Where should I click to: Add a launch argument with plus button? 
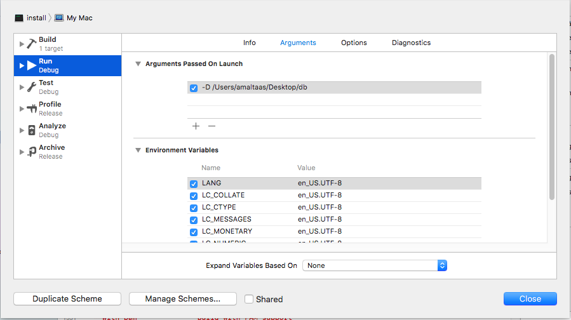pos(196,126)
